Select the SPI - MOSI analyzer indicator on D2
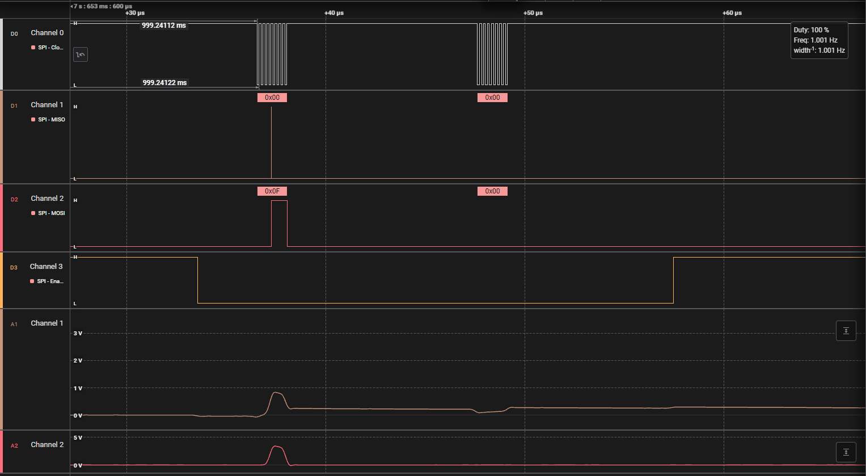Viewport: 866px width, 476px height. pyautogui.click(x=49, y=213)
